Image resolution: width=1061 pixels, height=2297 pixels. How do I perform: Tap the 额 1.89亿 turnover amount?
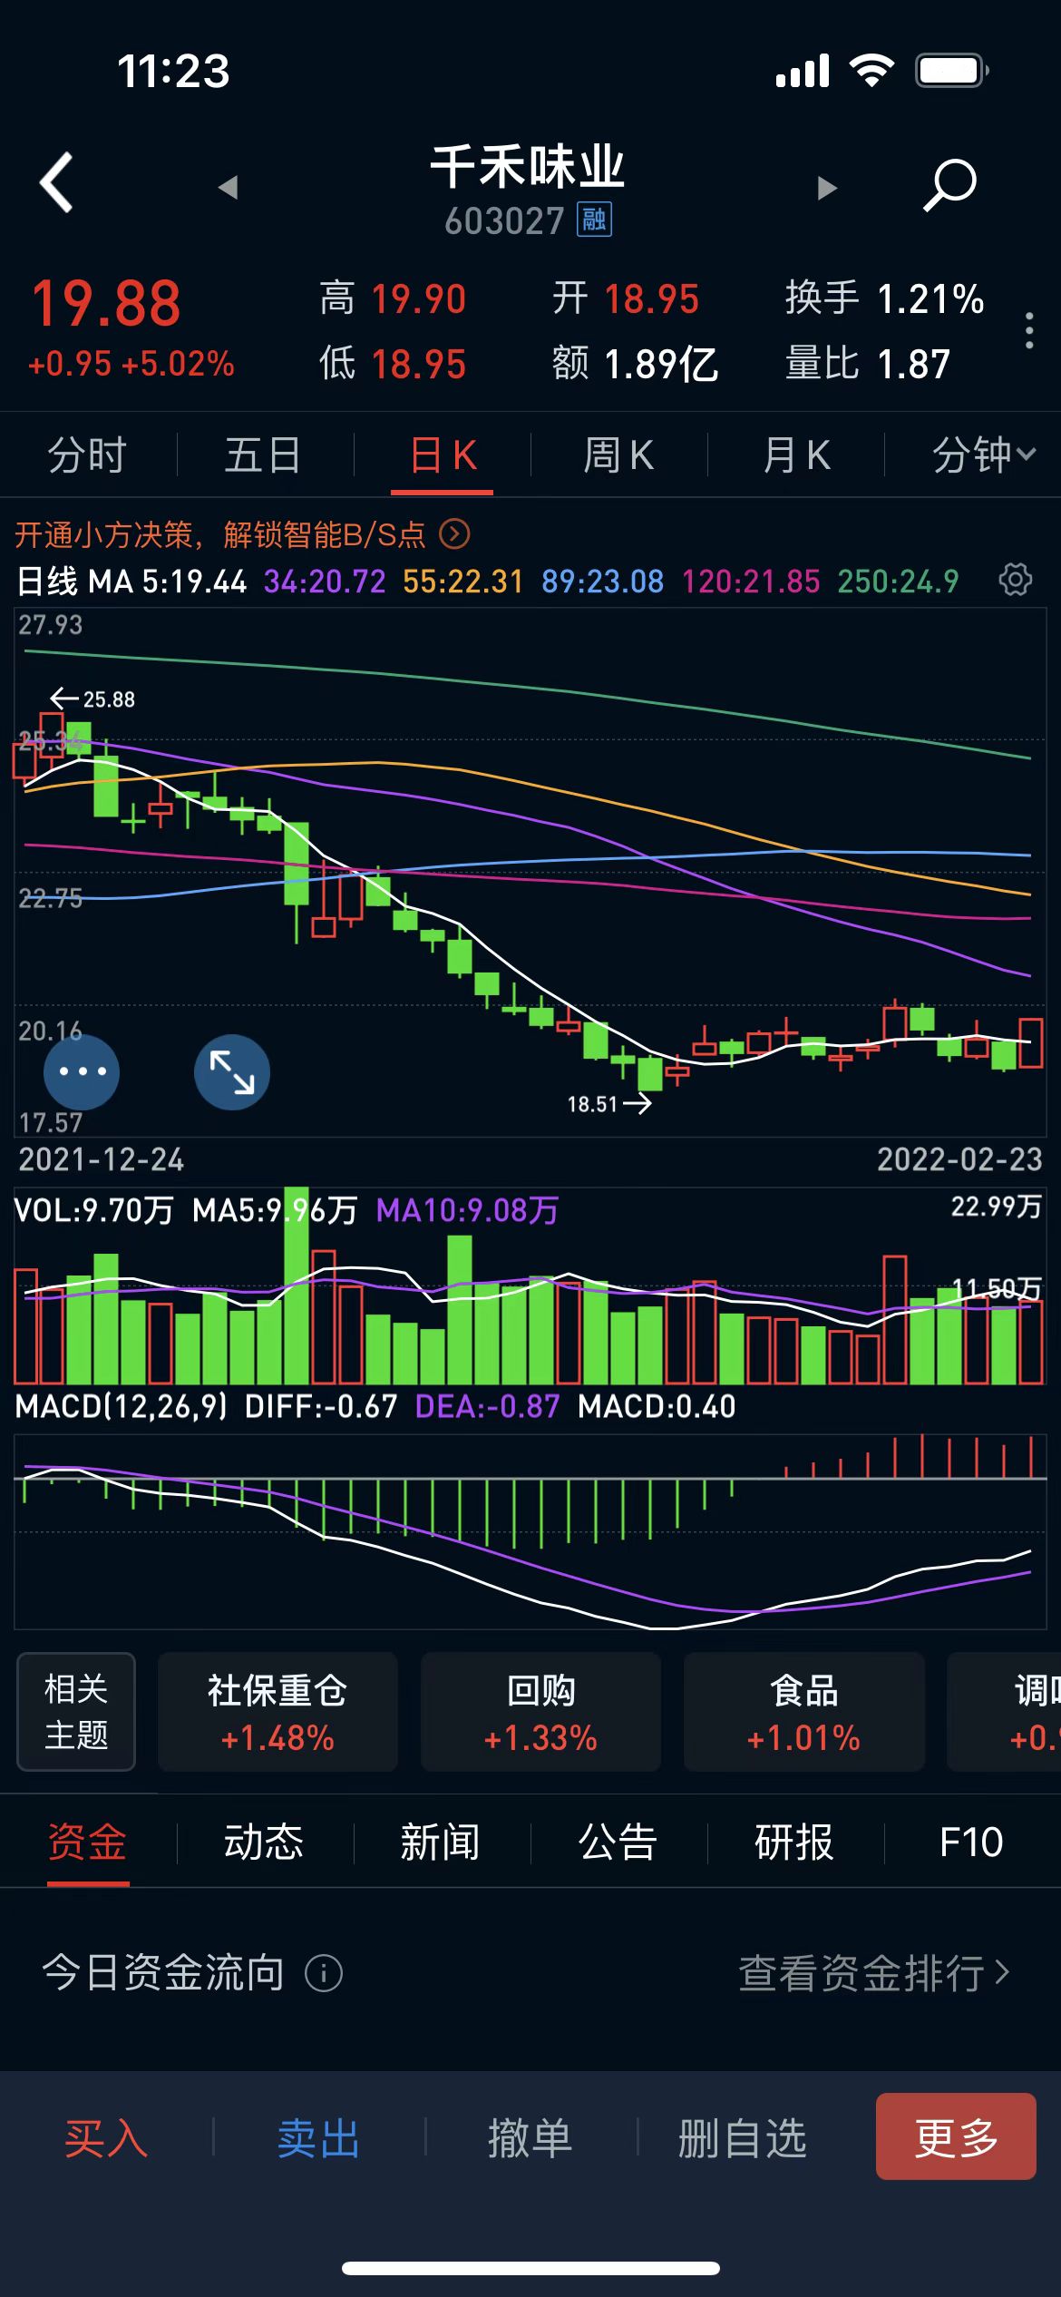tap(636, 364)
